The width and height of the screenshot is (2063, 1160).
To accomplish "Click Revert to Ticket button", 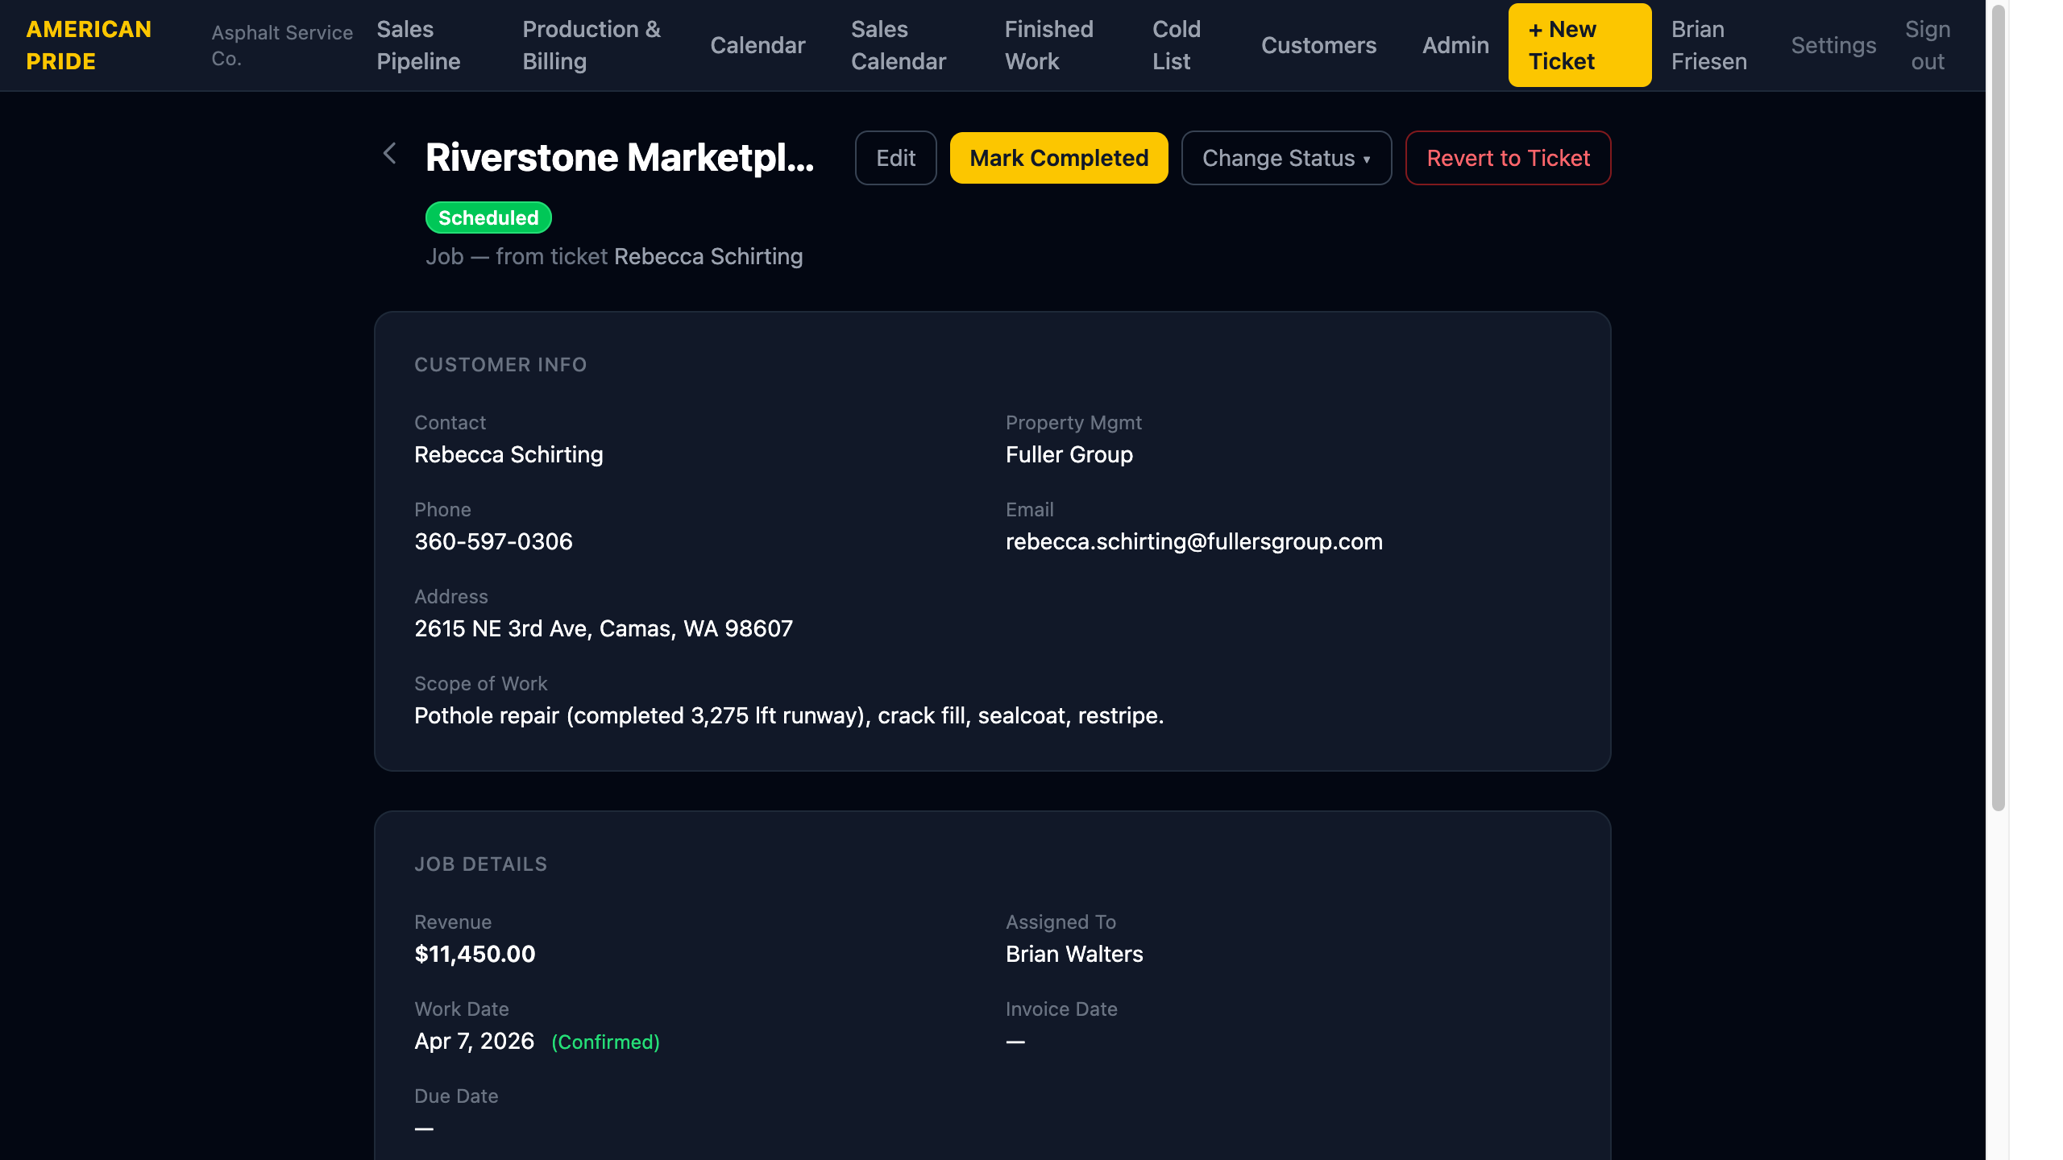I will click(1508, 158).
